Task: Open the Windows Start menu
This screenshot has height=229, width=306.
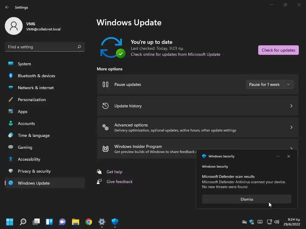Action: point(10,222)
